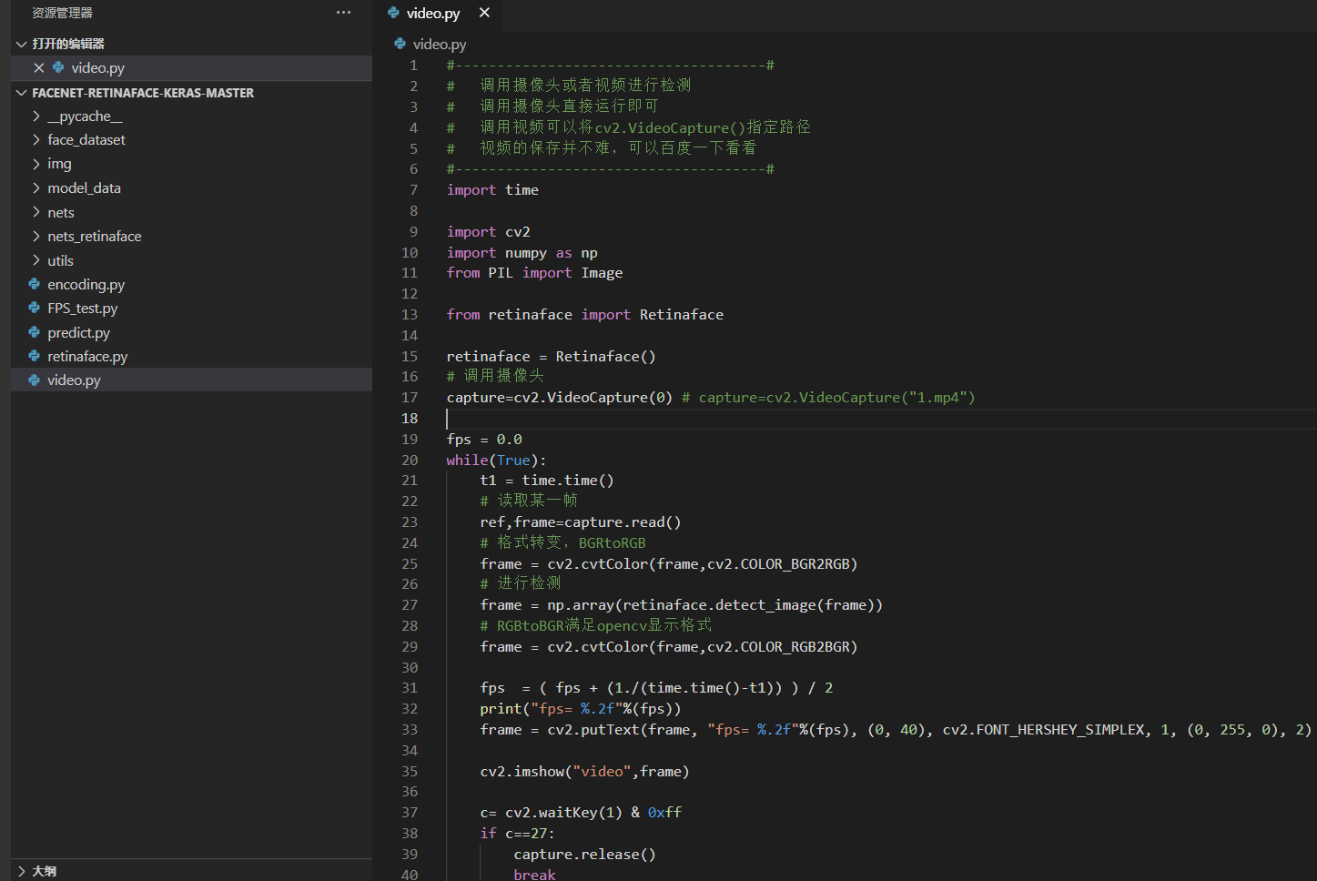The height and width of the screenshot is (881, 1317).
Task: Click 'ref,frame=capture.read()' line
Action: (x=581, y=522)
